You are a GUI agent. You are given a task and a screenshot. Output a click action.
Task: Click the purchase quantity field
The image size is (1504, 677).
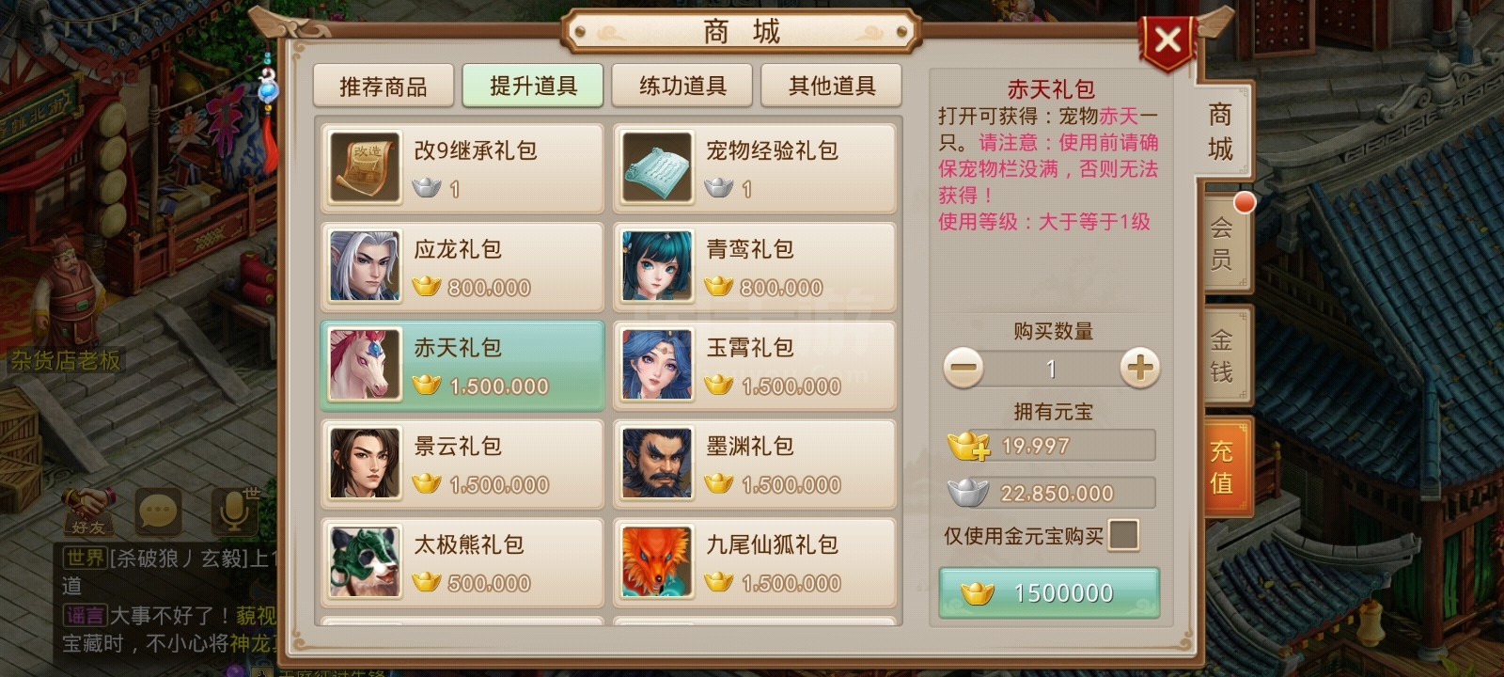1052,369
